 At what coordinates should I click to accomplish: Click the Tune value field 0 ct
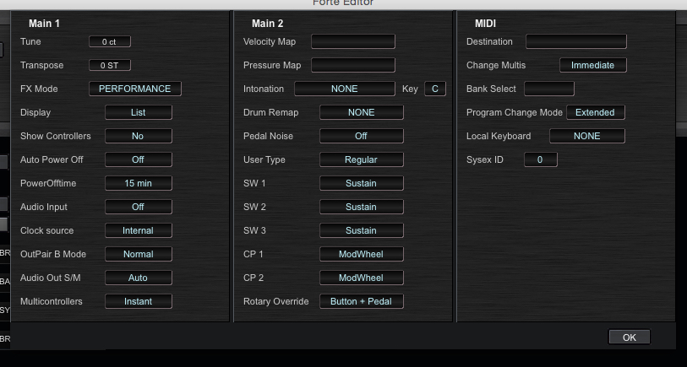[110, 41]
